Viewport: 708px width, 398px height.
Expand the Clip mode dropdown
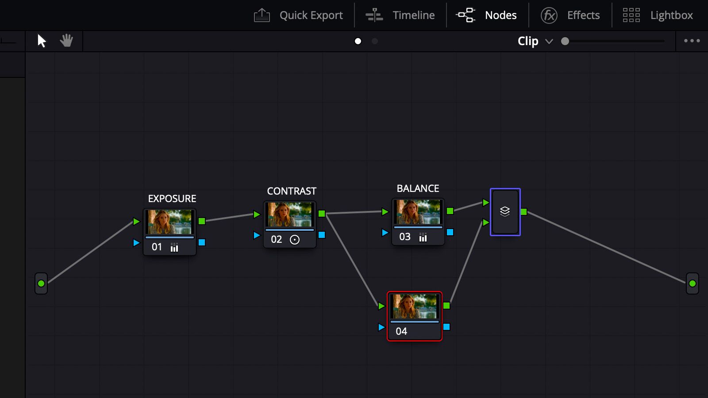[528, 41]
